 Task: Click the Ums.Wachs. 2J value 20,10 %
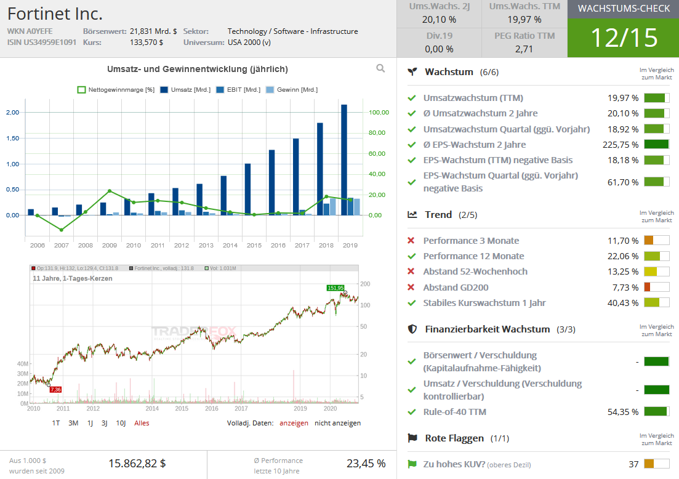click(x=439, y=20)
